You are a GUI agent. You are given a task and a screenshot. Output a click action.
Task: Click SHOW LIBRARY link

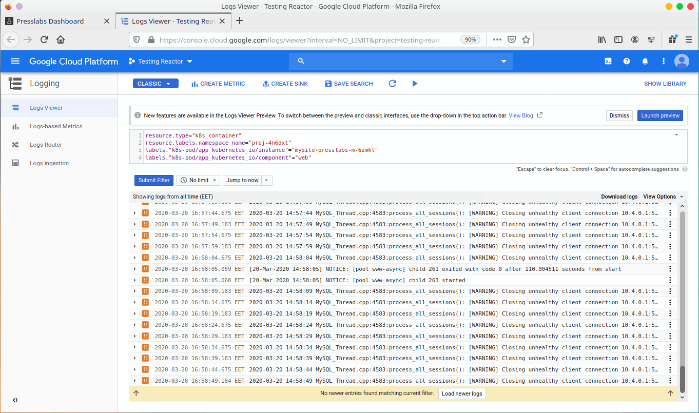click(x=665, y=84)
